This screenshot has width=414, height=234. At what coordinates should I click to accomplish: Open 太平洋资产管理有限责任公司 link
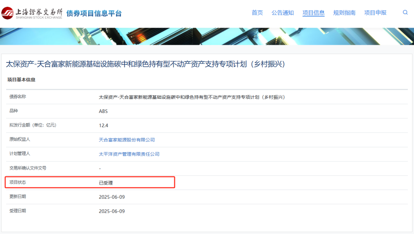click(x=129, y=154)
